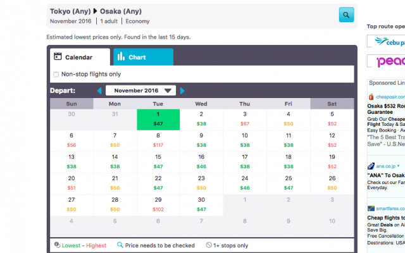Screen dimensions: 405x253
Task: Switch to the Chart tab
Action: [143, 58]
